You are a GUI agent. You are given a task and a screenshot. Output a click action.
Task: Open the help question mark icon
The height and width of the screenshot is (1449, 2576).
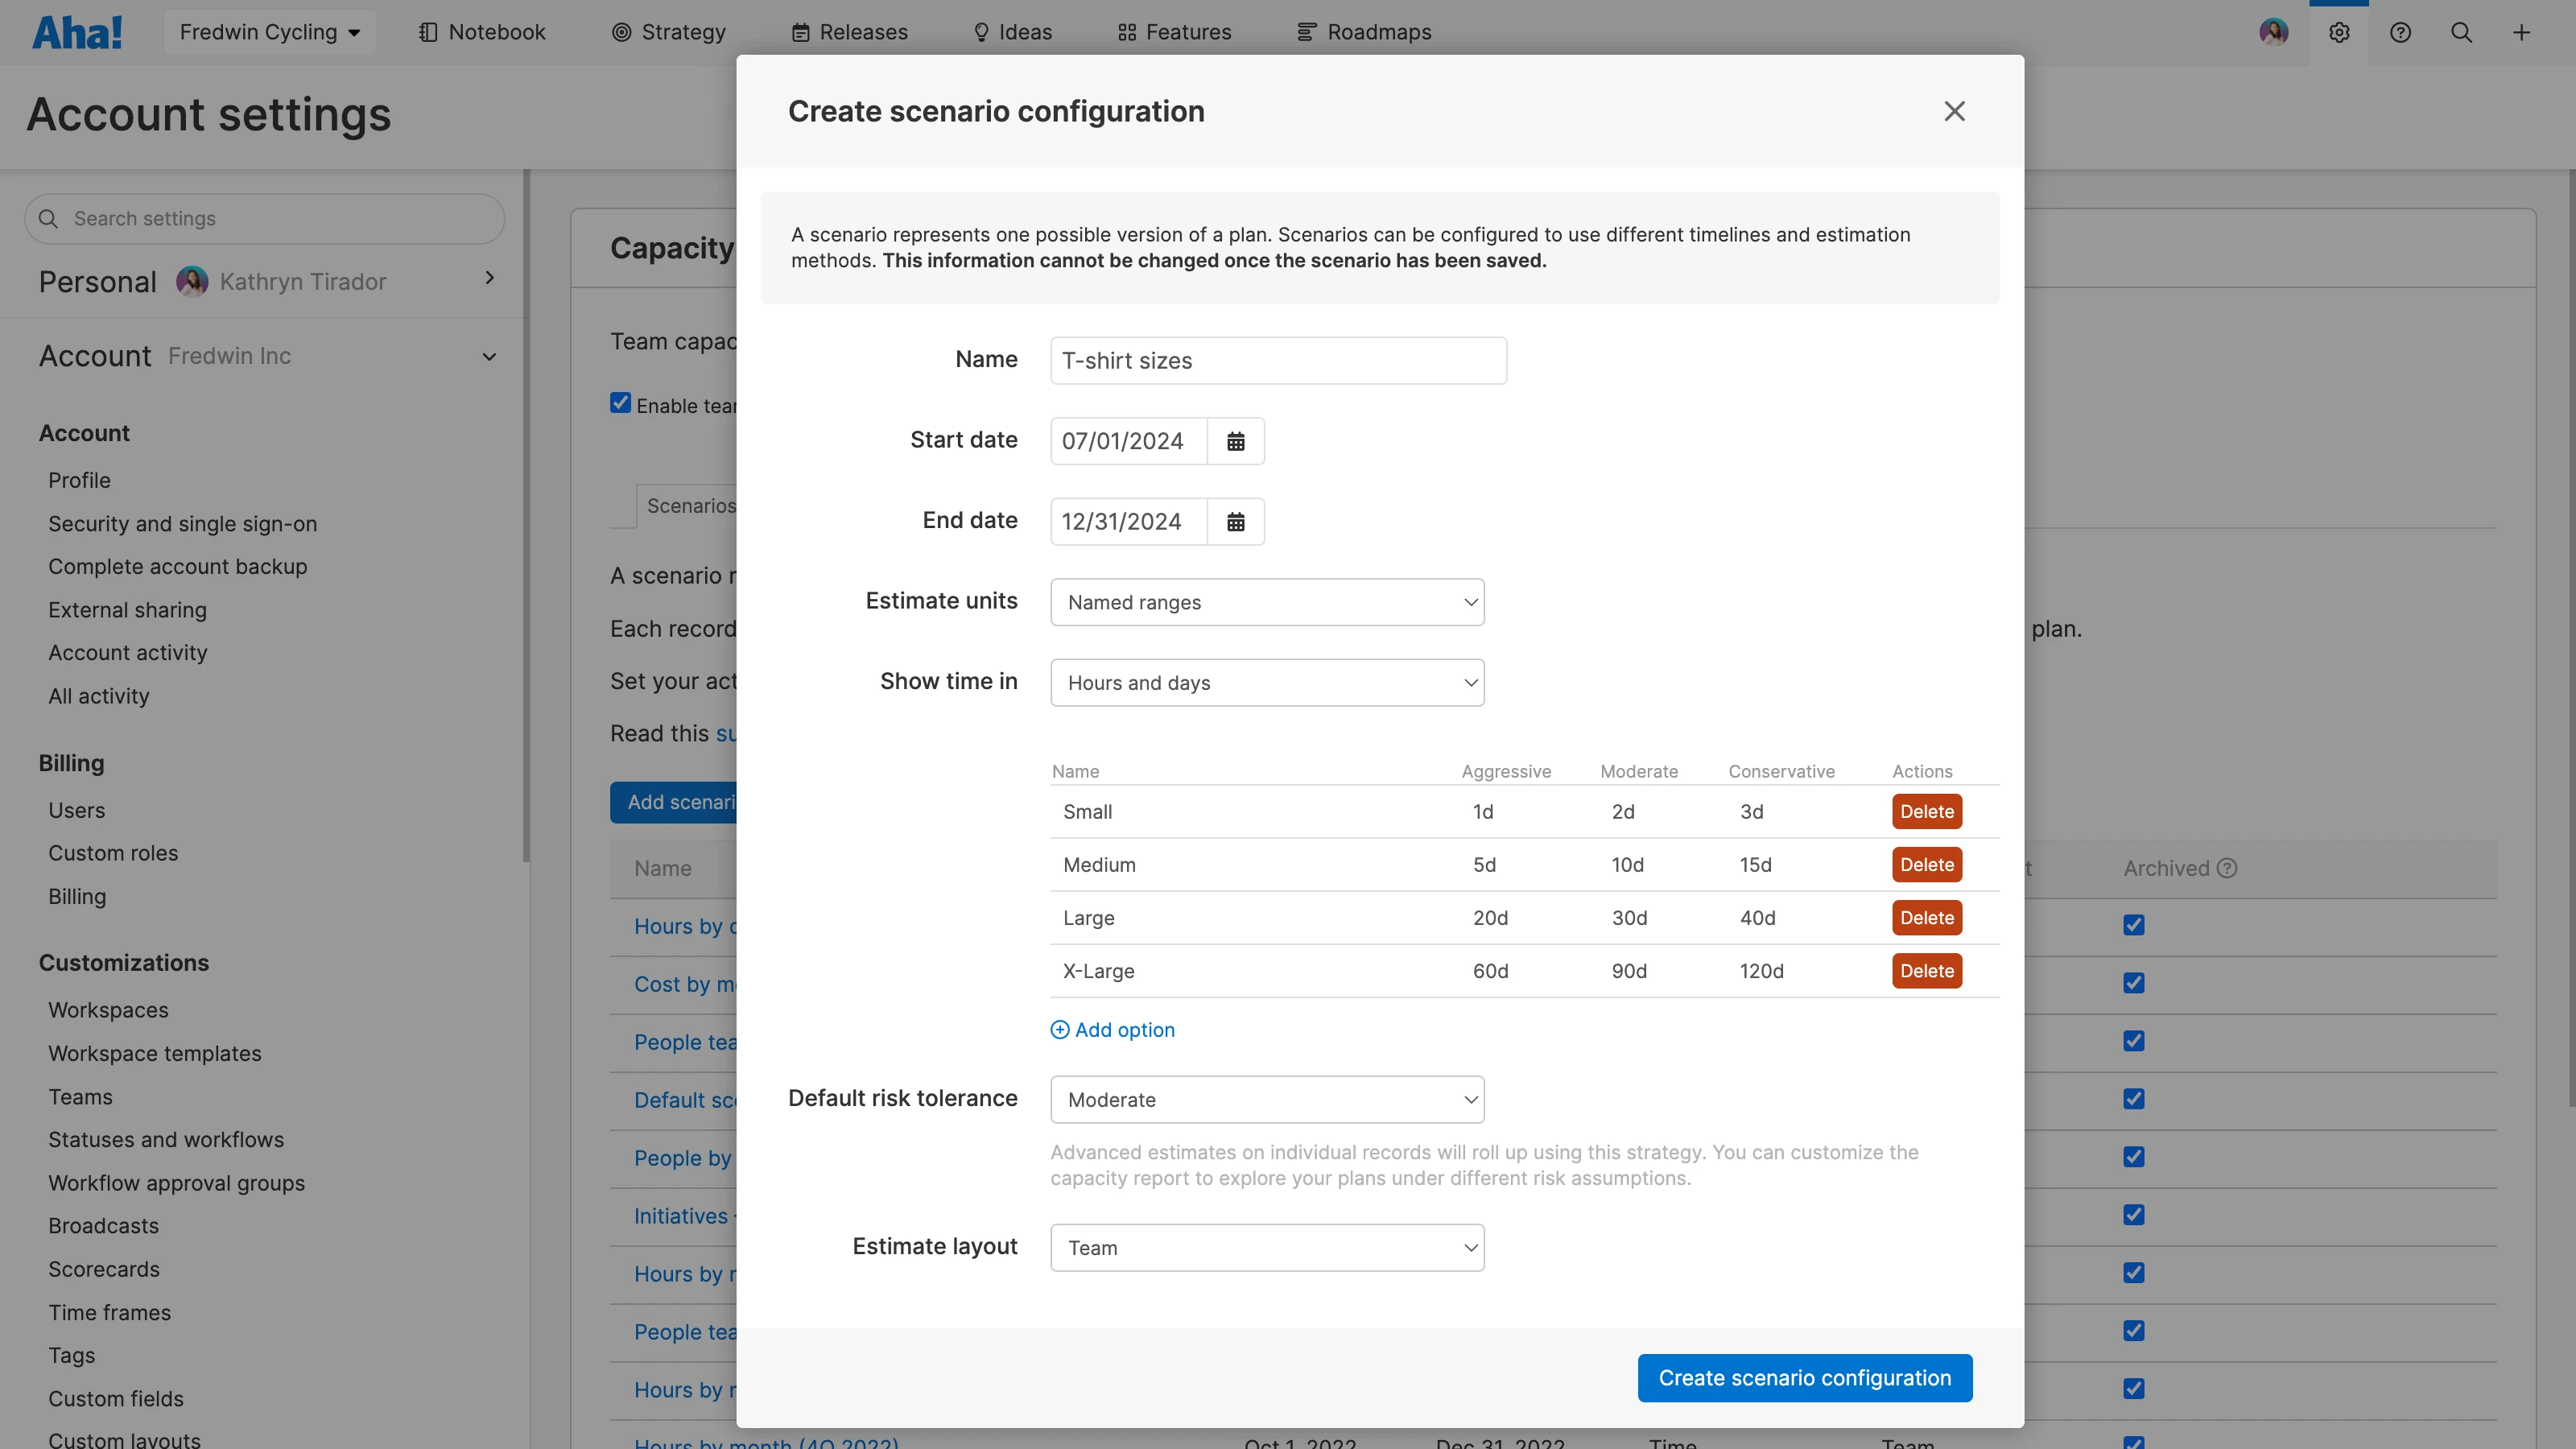pos(2400,33)
